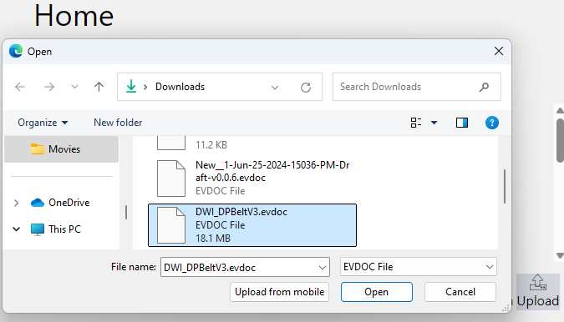Click the dialog resize grip
Image resolution: width=564 pixels, height=322 pixels.
coord(506,308)
